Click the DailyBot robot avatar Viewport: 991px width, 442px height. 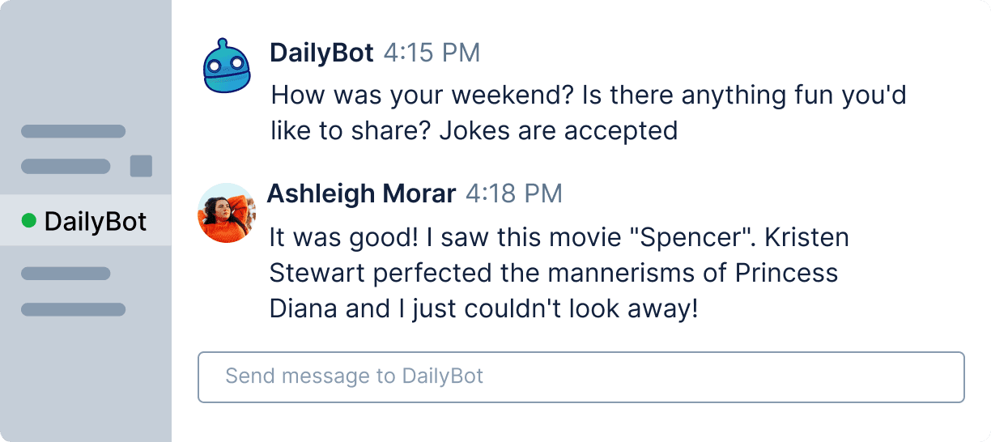(x=227, y=66)
